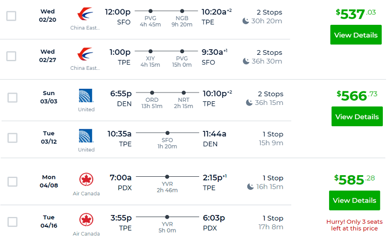Viewport: 388px width, 245px height.
Task: Click the 2 Stops label for DEN flight
Action: coord(271,94)
